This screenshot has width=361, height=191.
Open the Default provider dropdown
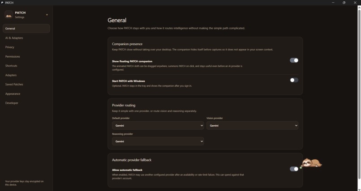tap(158, 126)
